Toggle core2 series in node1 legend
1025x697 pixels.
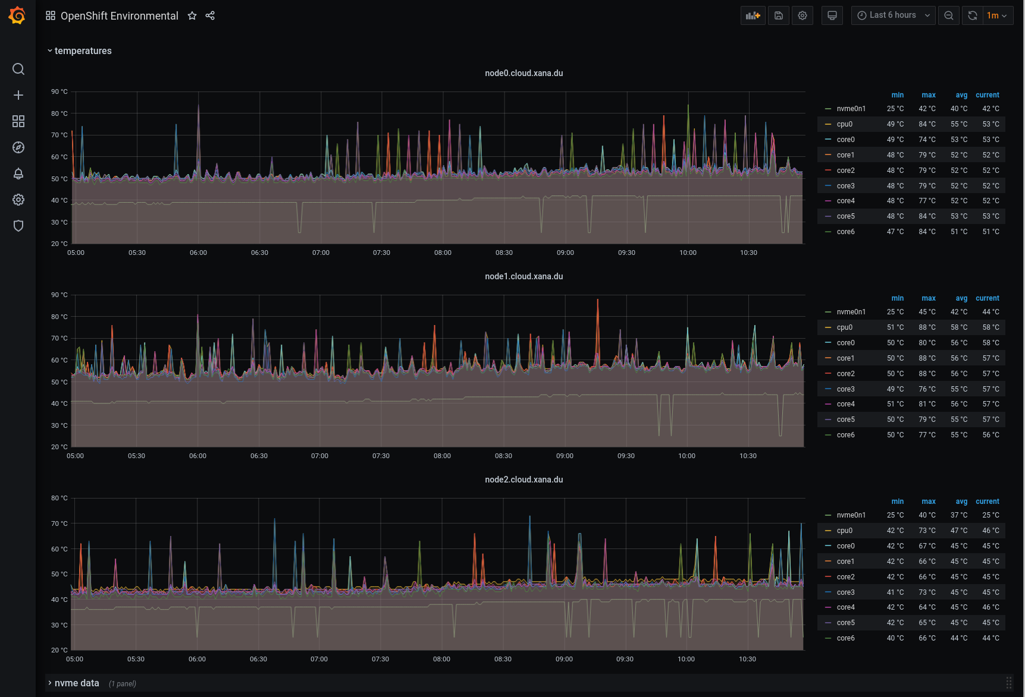tap(846, 374)
